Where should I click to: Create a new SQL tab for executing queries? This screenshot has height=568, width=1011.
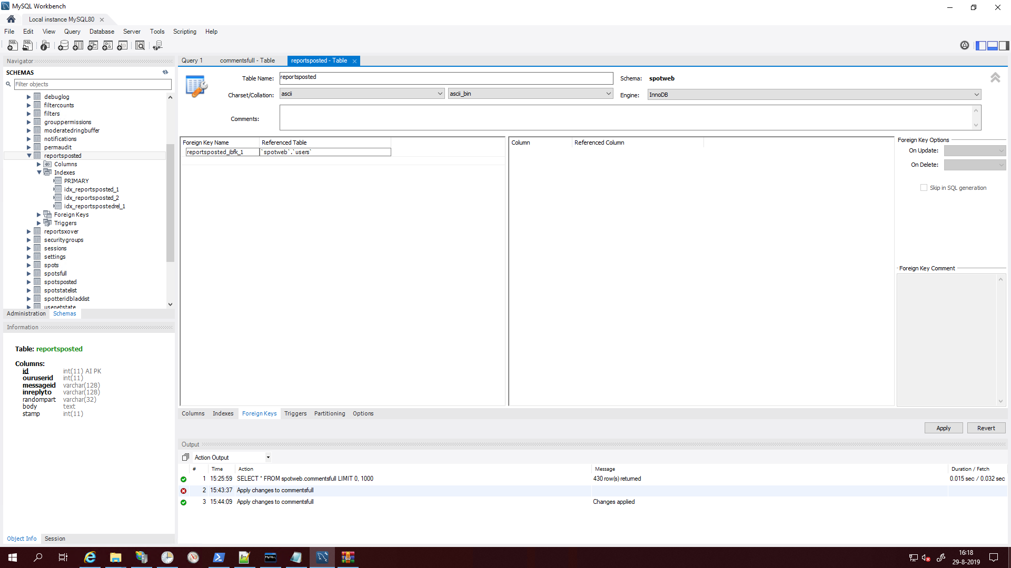tap(12, 45)
